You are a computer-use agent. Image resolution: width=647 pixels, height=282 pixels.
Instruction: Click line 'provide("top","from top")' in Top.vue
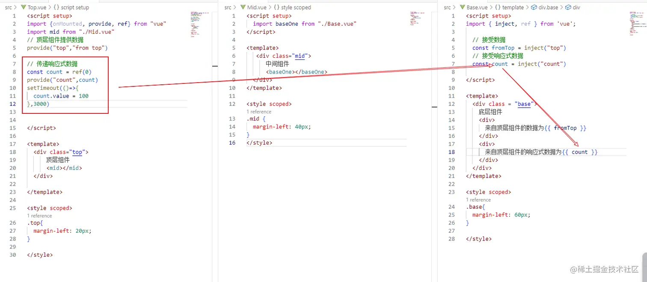[x=67, y=48]
